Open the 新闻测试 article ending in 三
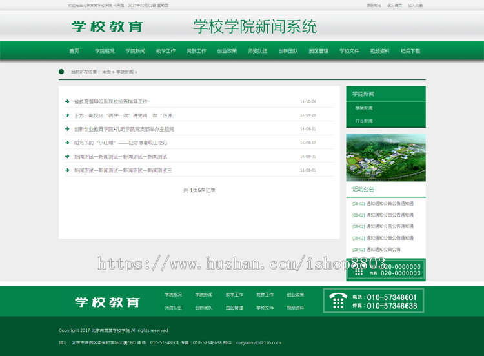The width and height of the screenshot is (484, 356). coord(123,170)
